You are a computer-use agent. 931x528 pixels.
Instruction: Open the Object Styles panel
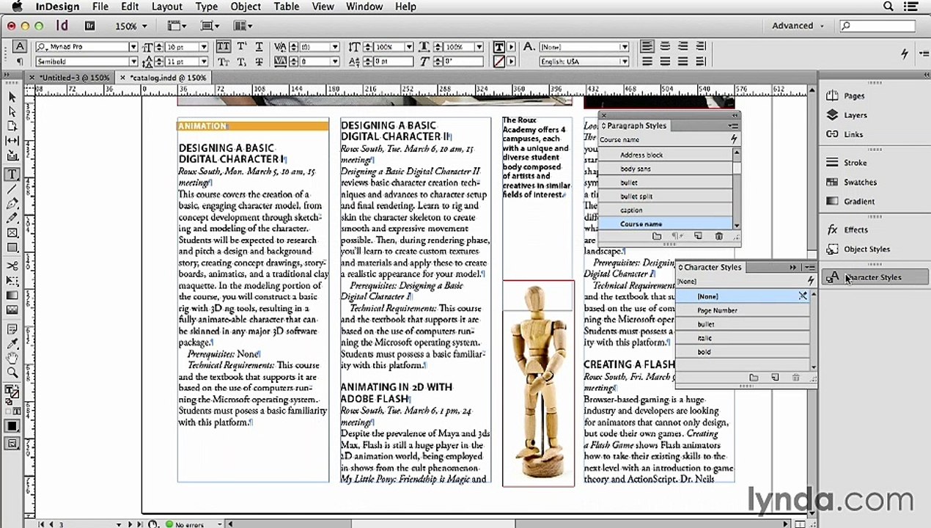click(866, 249)
